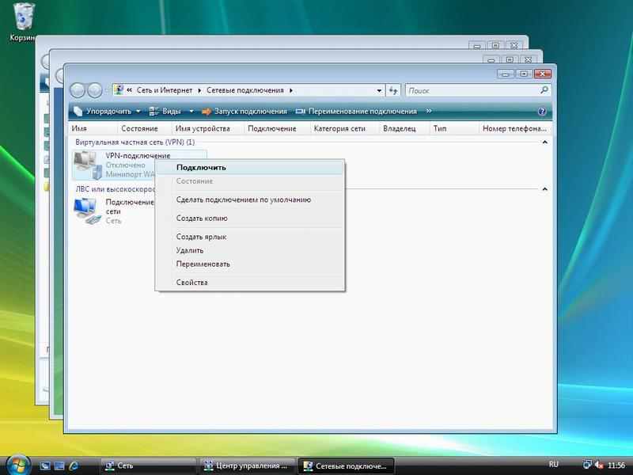
Task: Sort by the Состояние column header
Action: (x=145, y=128)
